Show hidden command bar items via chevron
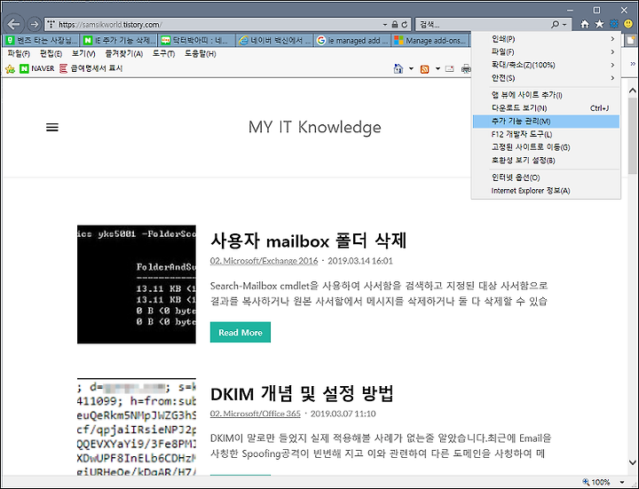 pos(633,64)
